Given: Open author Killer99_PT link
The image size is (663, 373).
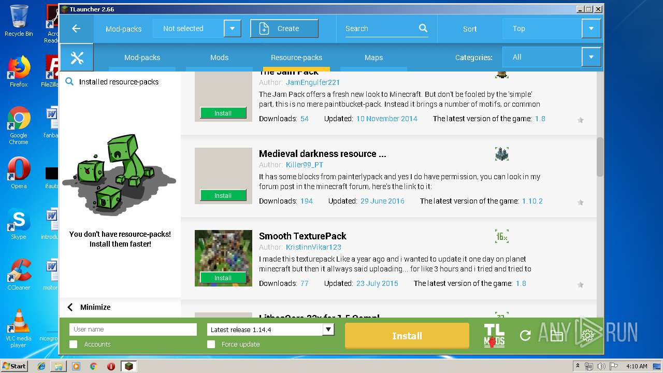Looking at the screenshot, I should 305,165.
